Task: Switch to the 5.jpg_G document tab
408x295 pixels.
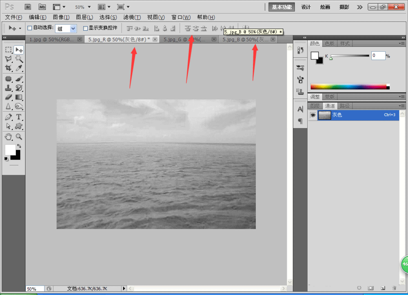Action: click(x=184, y=39)
